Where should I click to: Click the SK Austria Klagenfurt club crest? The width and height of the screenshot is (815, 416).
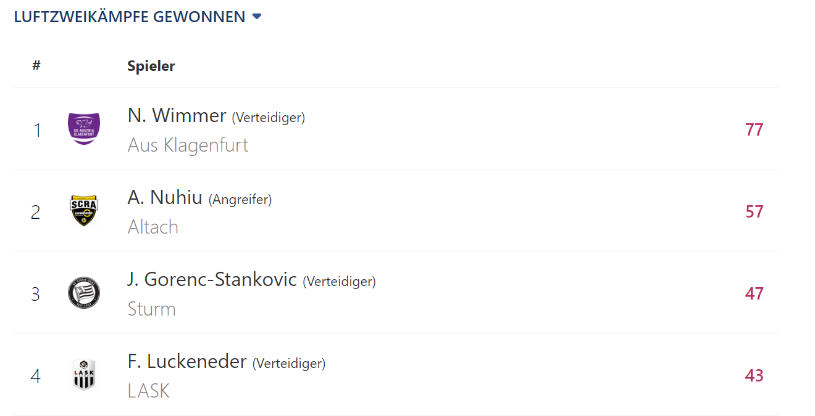(84, 129)
